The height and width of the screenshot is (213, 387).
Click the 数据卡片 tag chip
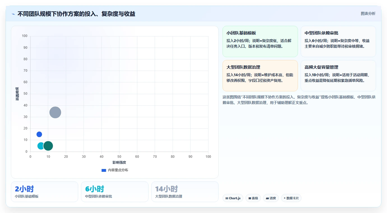(x=291, y=198)
